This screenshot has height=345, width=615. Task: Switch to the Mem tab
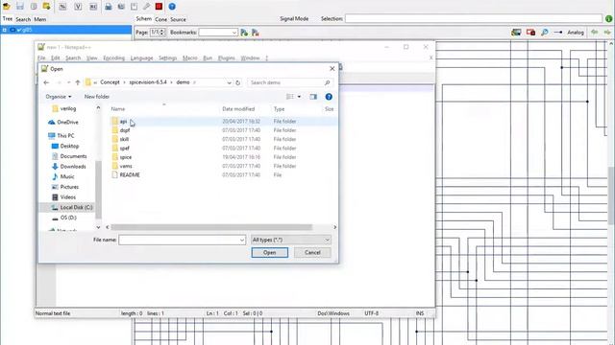coord(40,19)
